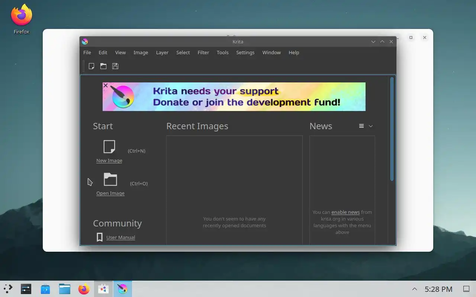The width and height of the screenshot is (476, 297).
Task: Click the Open file folder icon in toolbar
Action: point(103,66)
